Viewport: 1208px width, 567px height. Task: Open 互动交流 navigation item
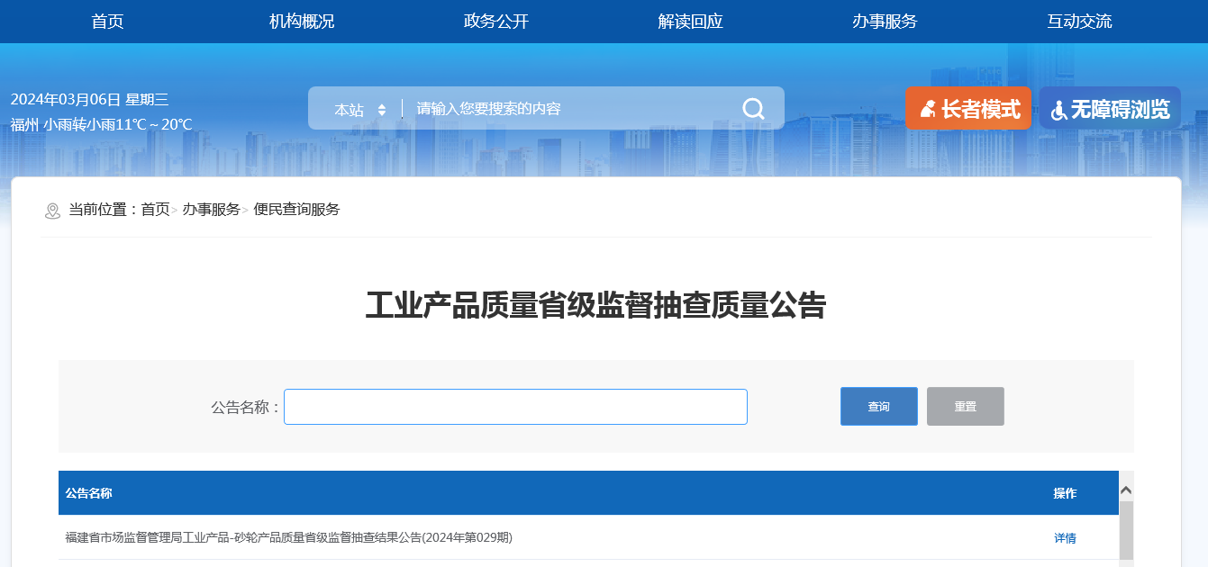(1079, 22)
